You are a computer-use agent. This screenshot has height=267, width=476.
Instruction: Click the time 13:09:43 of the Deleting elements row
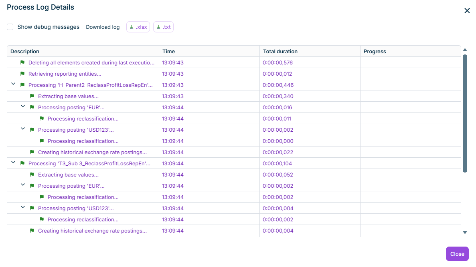[173, 63]
